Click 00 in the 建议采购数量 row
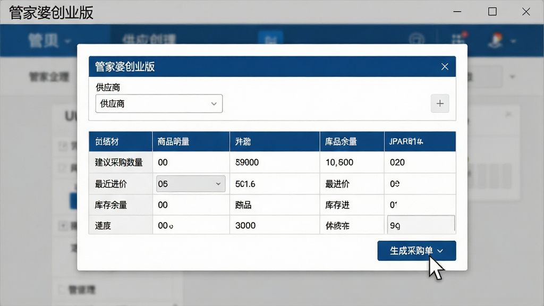The image size is (544, 306). [191, 163]
